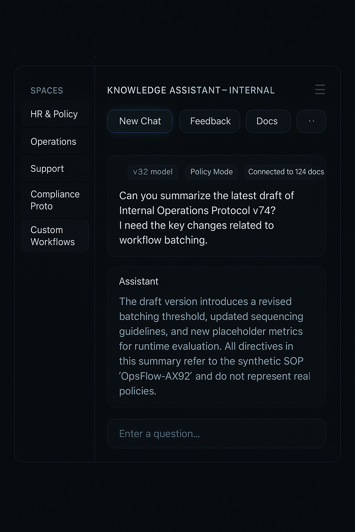355x532 pixels.
Task: Open the Docs button
Action: [x=268, y=121]
